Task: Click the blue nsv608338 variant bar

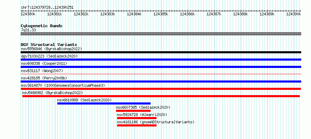Action: tap(161, 67)
